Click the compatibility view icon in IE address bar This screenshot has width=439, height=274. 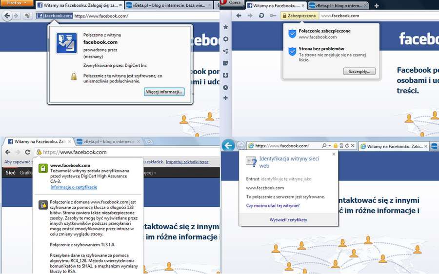[x=341, y=146]
